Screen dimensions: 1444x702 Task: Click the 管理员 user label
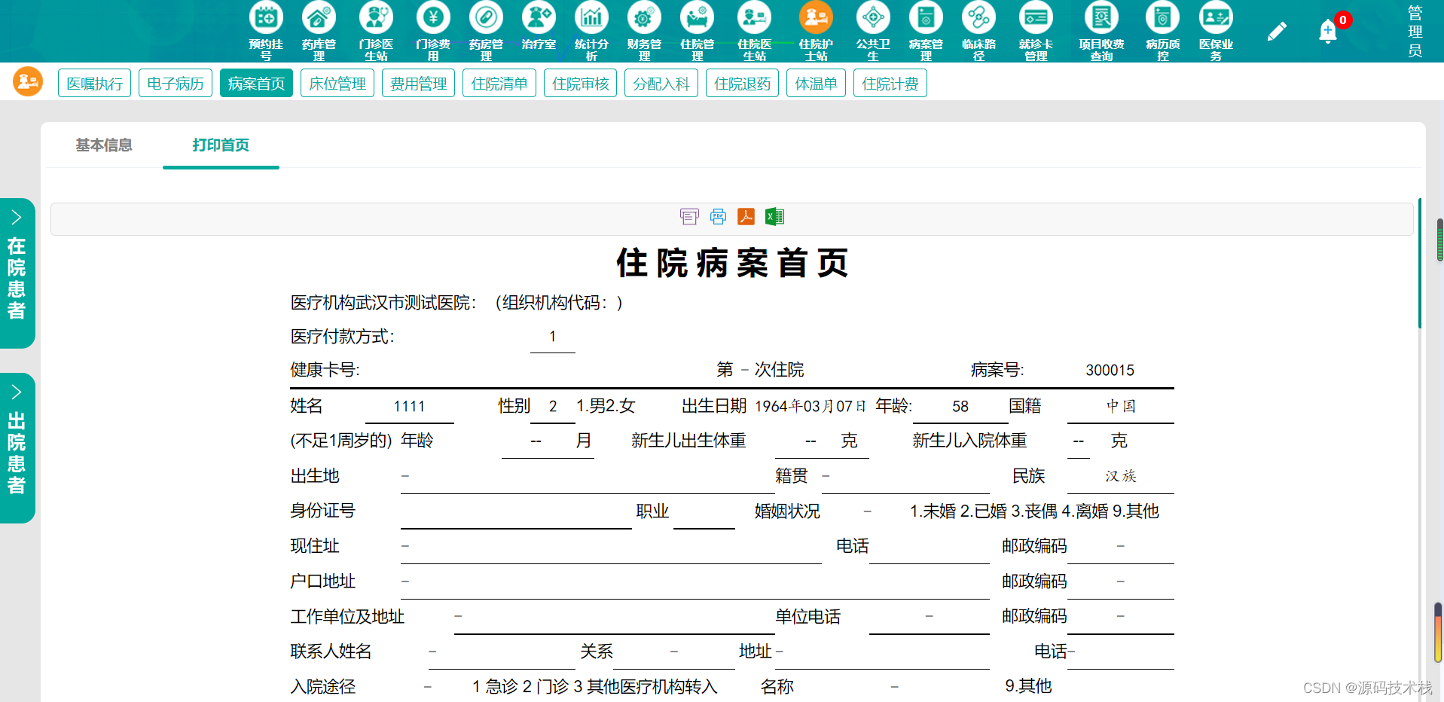(x=1415, y=32)
